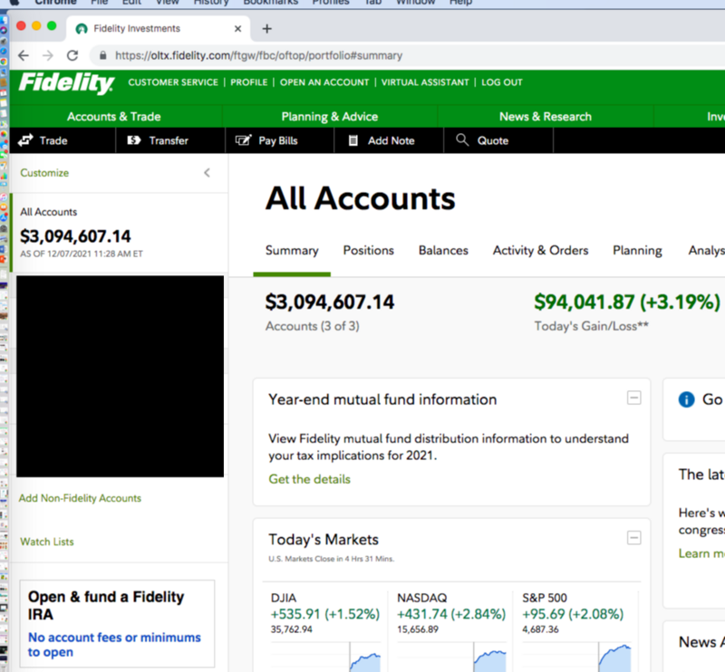Open the Accounts & Trade menu

point(114,117)
